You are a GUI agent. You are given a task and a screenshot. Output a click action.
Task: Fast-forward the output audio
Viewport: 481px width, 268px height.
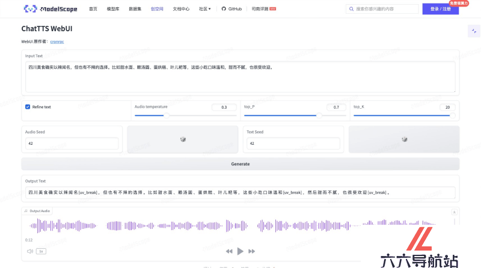tap(251, 251)
